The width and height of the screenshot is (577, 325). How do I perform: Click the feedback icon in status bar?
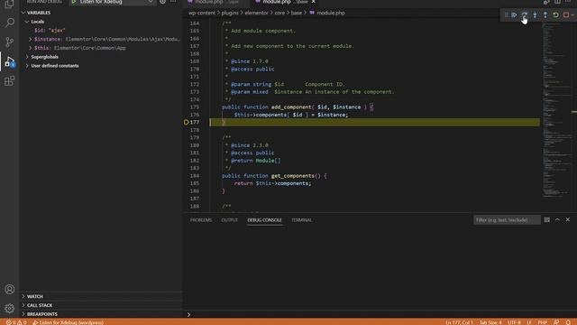[556, 322]
